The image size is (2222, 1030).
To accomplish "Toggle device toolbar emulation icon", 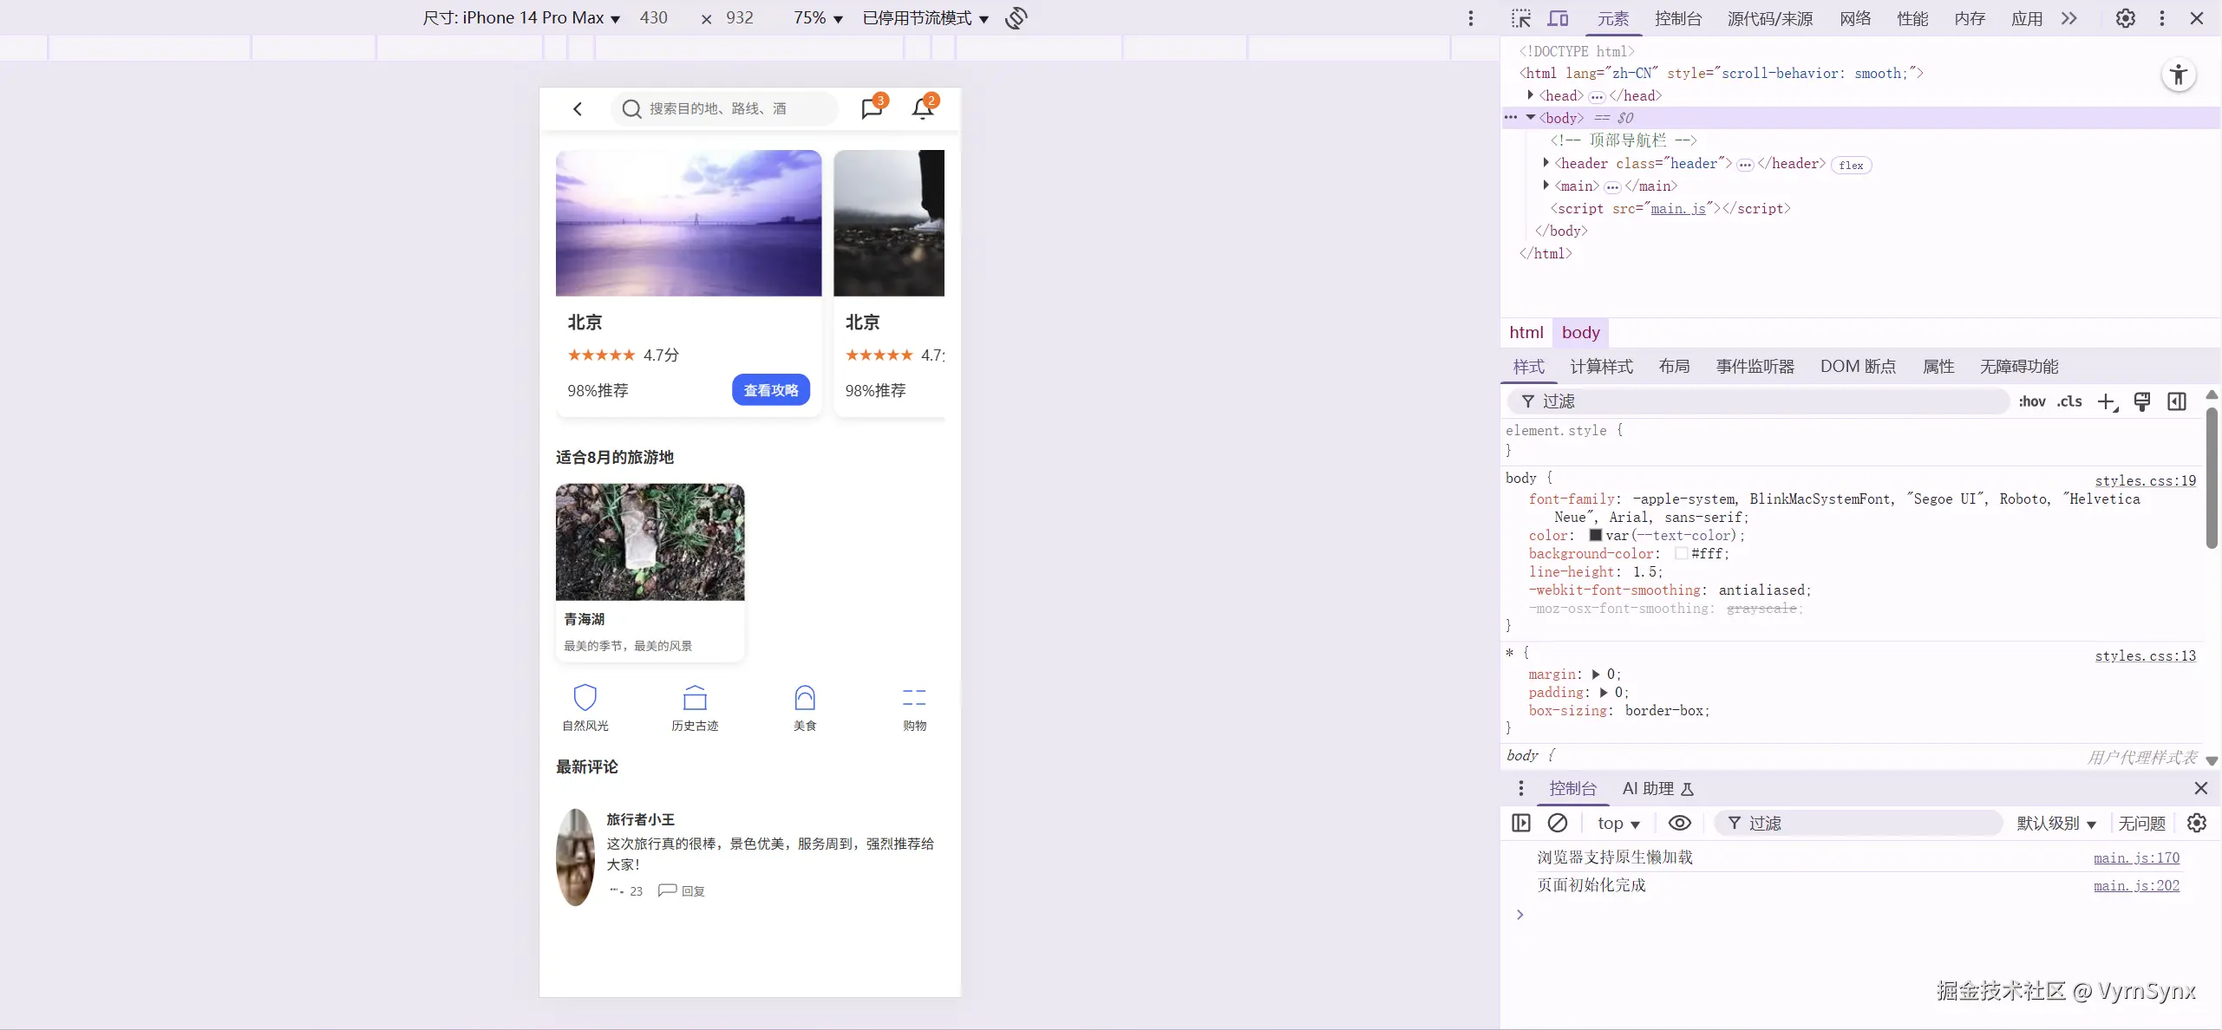I will pos(1559,18).
